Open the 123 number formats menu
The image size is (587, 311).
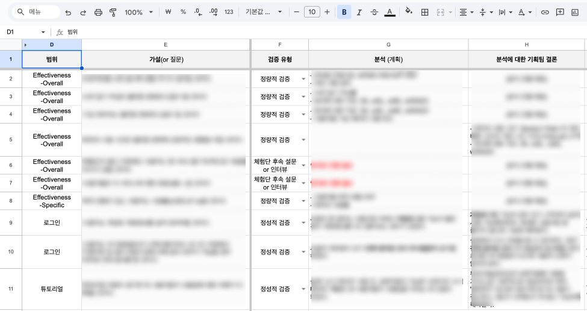229,12
